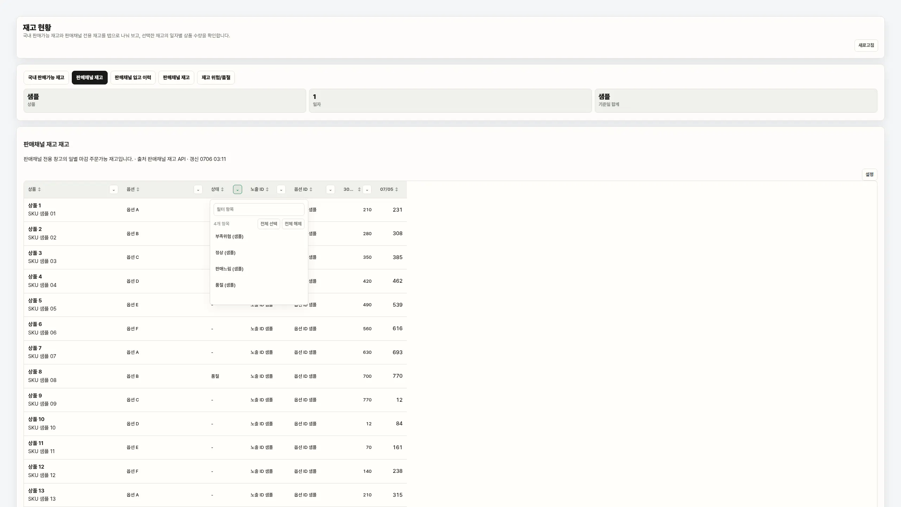Screen dimensions: 901x507
Task: Click the sort arrows beside 옵션 header
Action: point(138,189)
